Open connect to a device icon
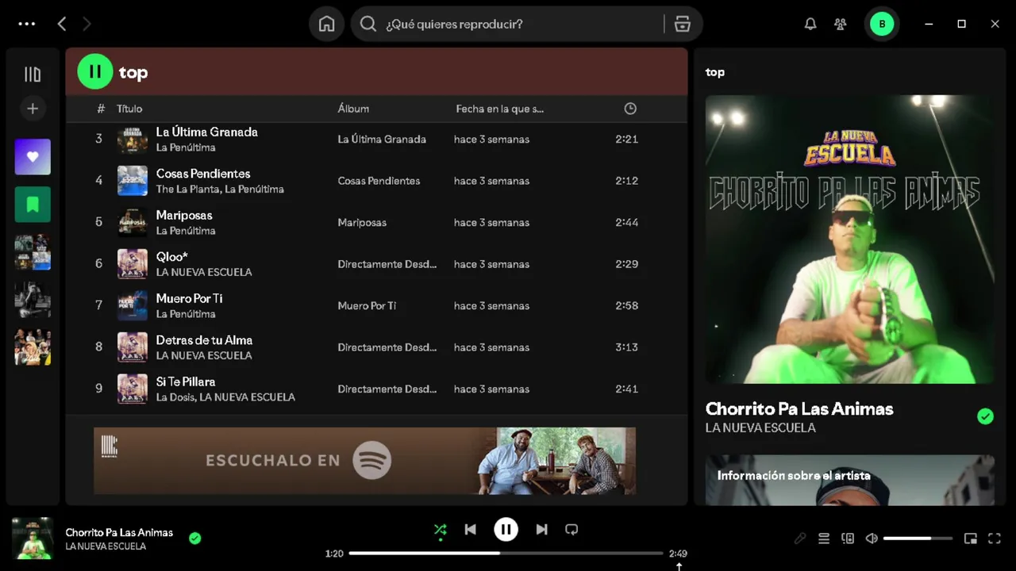This screenshot has width=1016, height=571. coord(848,538)
